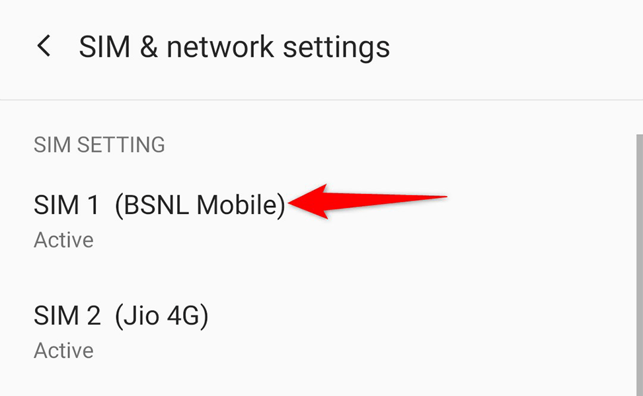Click the word 'settings' in the title
Viewport: 643px width, 396px height.
pyautogui.click(x=336, y=48)
